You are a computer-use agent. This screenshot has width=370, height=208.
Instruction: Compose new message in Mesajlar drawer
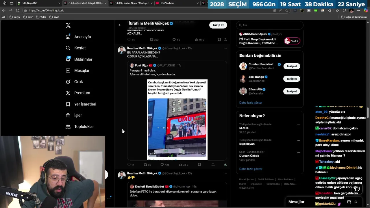click(349, 202)
